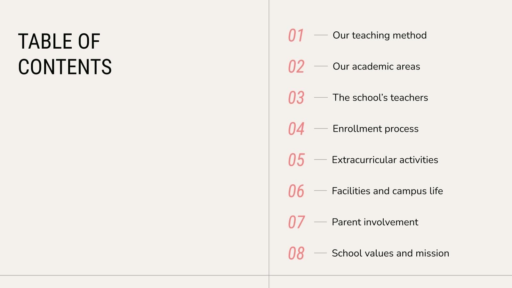
Task: Click the "Our teaching method" entry
Action: (380, 35)
